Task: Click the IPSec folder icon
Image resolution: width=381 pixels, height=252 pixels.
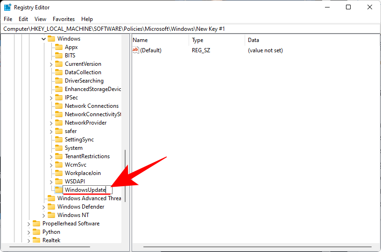Action: 59,98
